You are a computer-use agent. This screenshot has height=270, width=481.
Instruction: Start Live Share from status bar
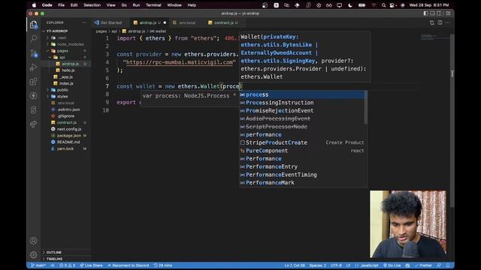pyautogui.click(x=91, y=265)
